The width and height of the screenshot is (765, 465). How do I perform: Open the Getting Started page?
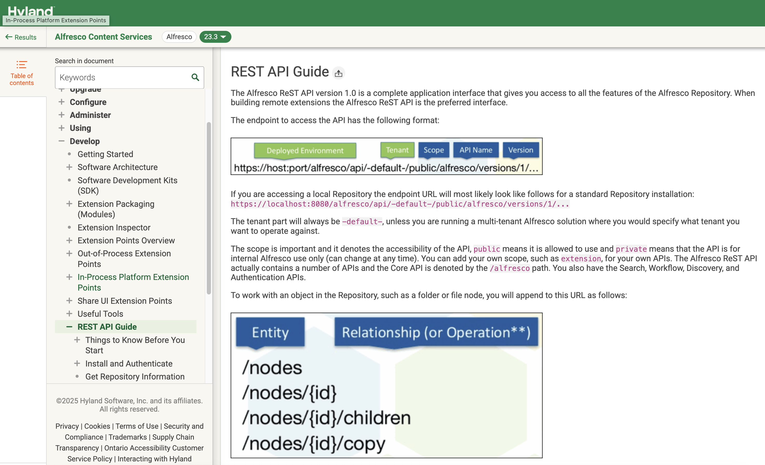(x=105, y=154)
